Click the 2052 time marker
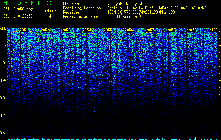This screenshot has height=140, width=221. pyautogui.click(x=45, y=30)
